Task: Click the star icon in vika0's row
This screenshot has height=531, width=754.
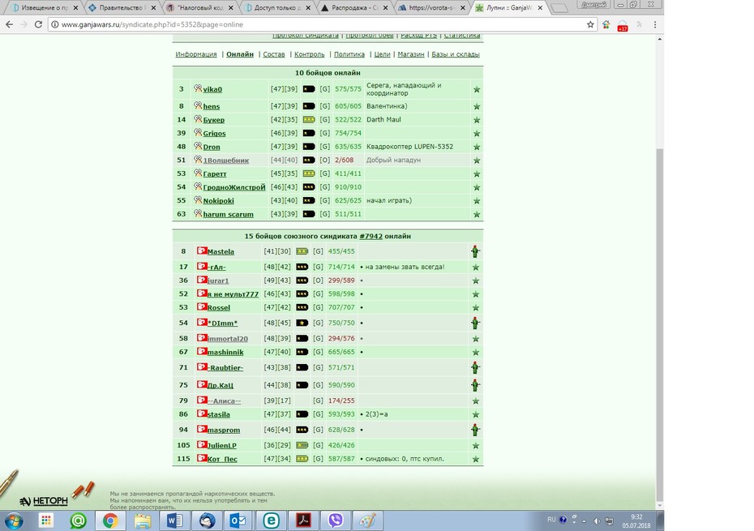Action: [x=477, y=89]
